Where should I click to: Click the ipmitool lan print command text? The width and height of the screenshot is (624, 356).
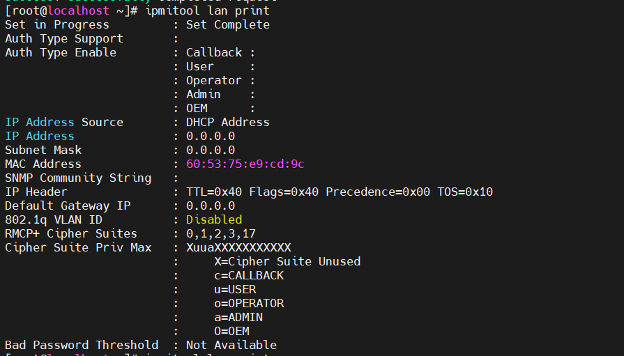click(207, 11)
